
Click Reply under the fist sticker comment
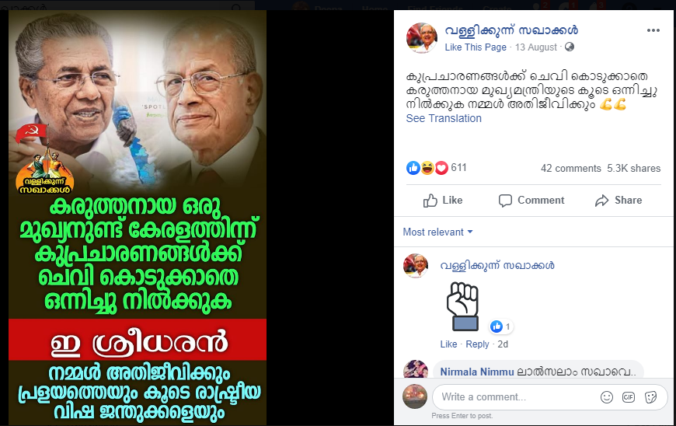point(477,344)
